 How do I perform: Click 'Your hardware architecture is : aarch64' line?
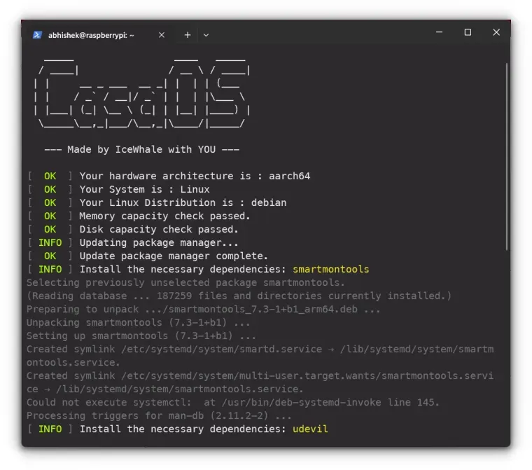(195, 176)
